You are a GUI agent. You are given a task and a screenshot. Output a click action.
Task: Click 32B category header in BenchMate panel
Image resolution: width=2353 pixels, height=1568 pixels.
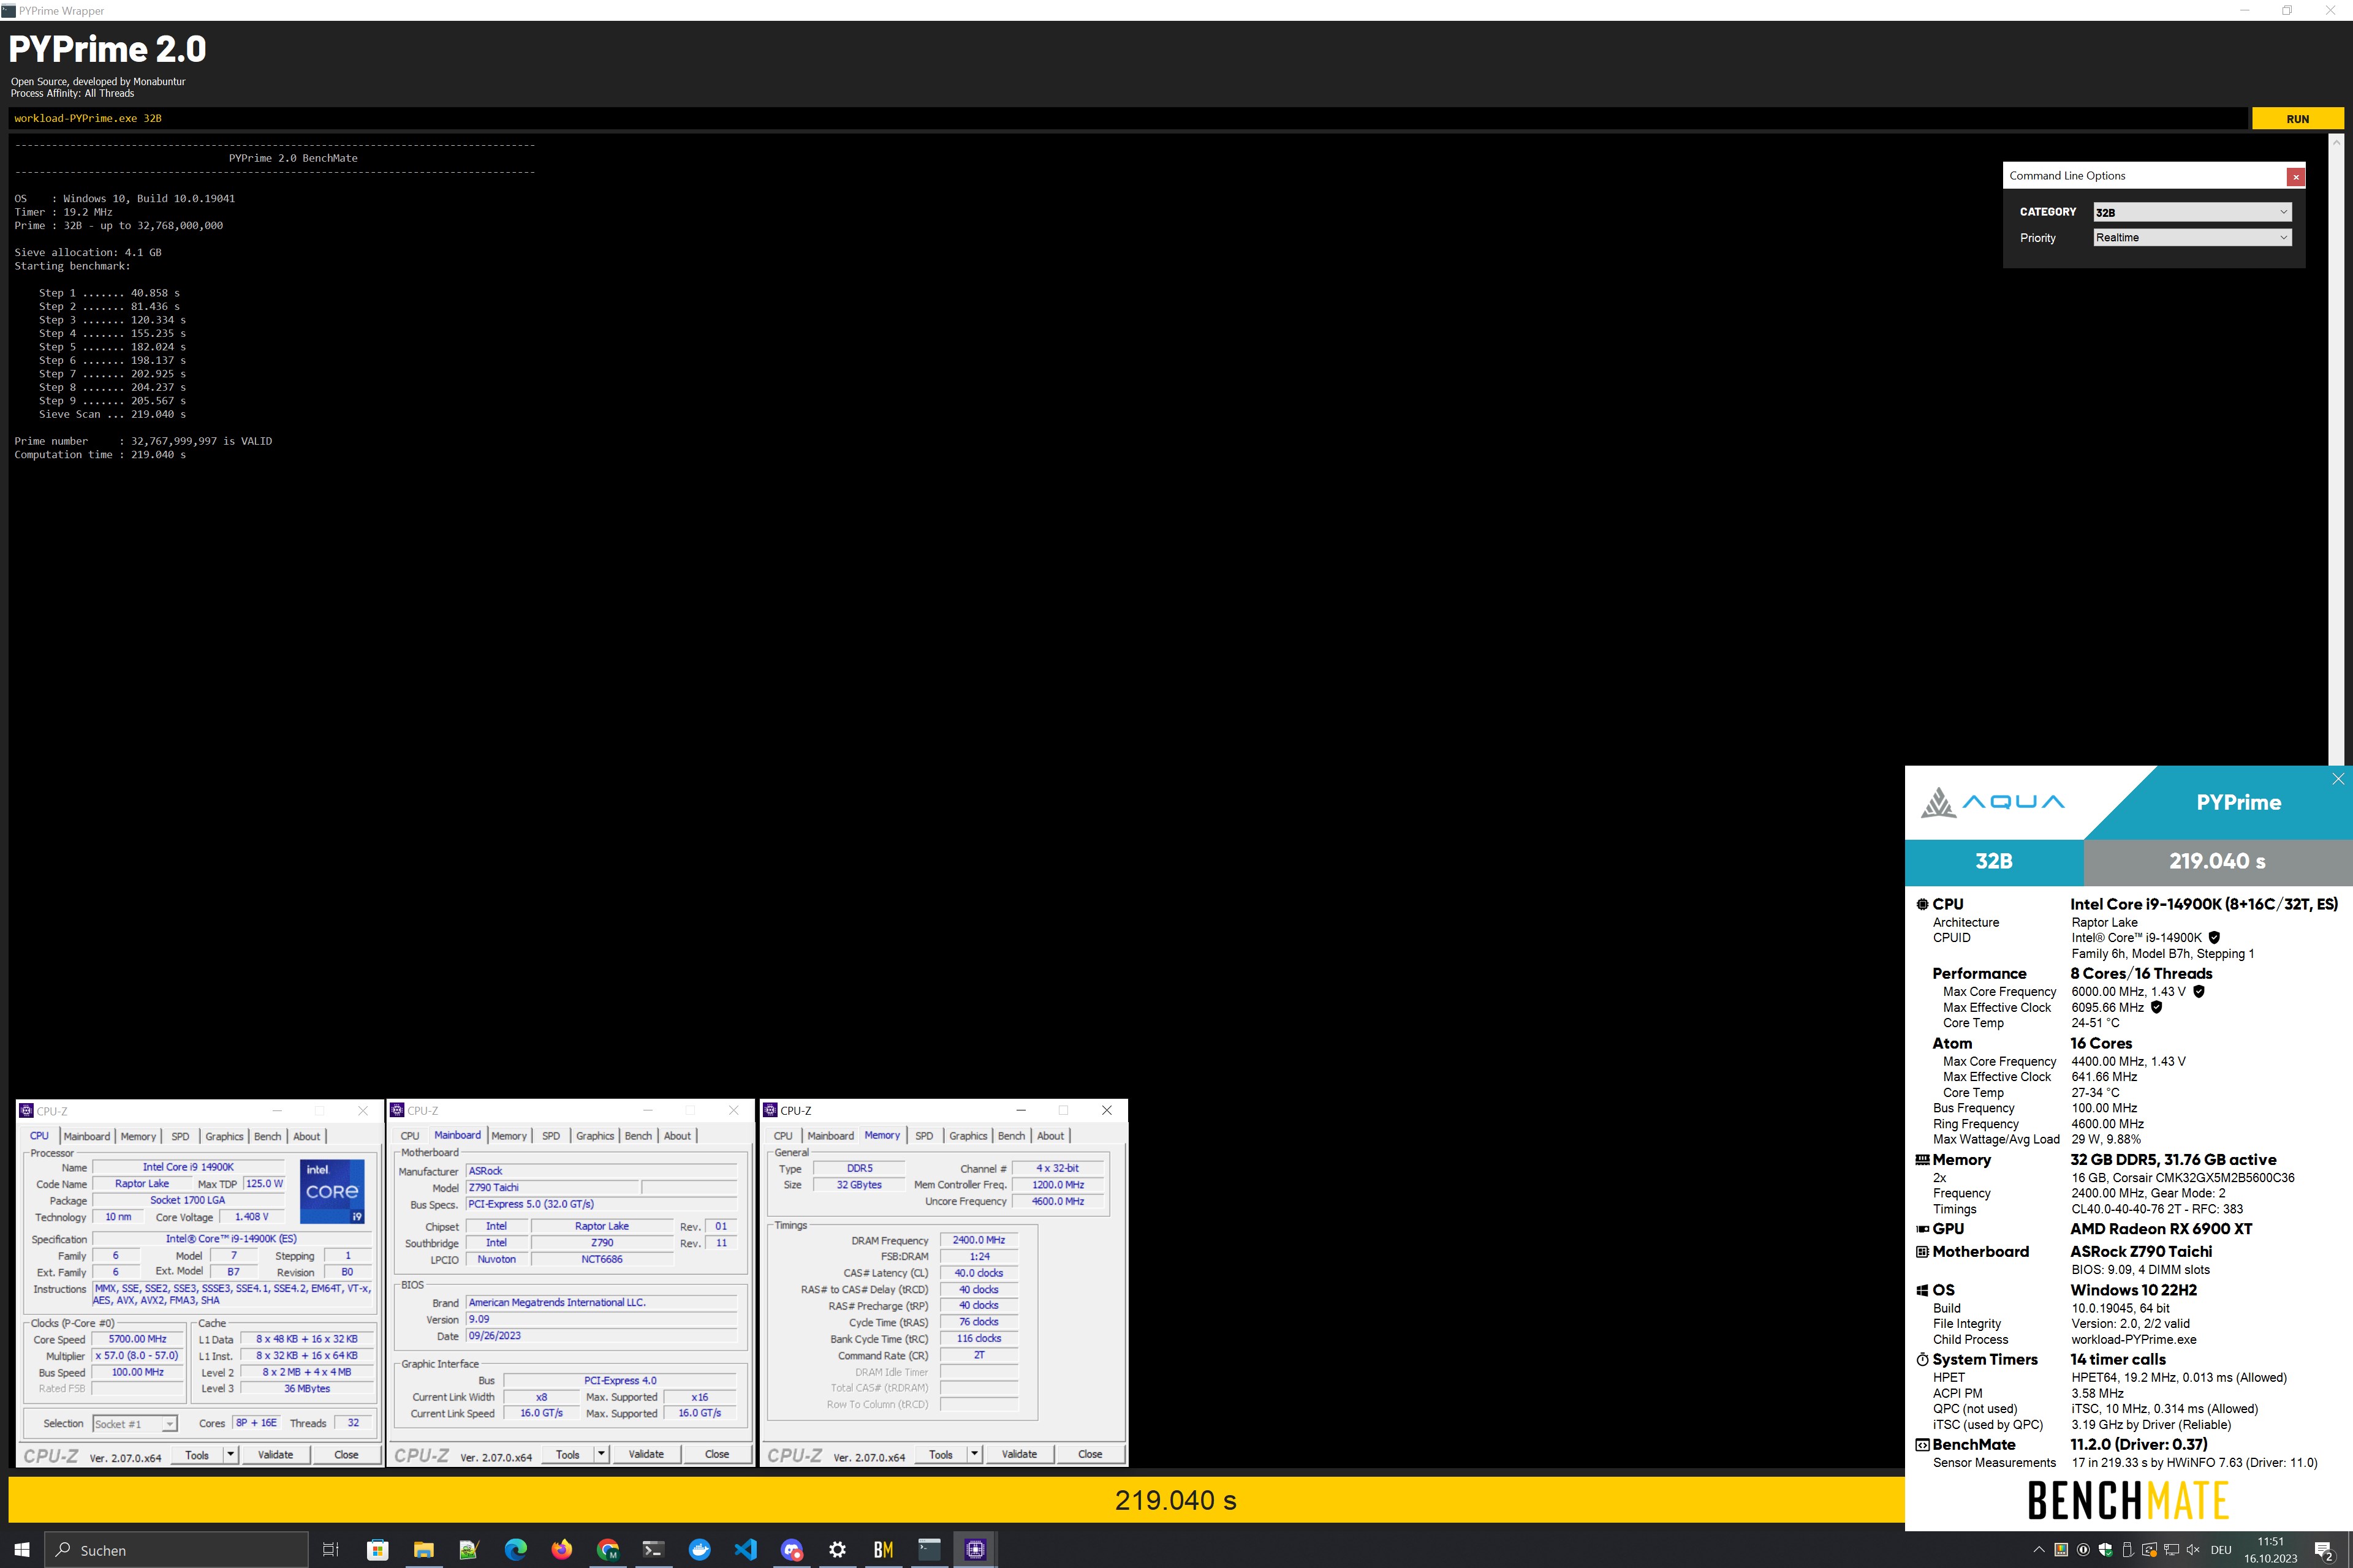[1993, 861]
